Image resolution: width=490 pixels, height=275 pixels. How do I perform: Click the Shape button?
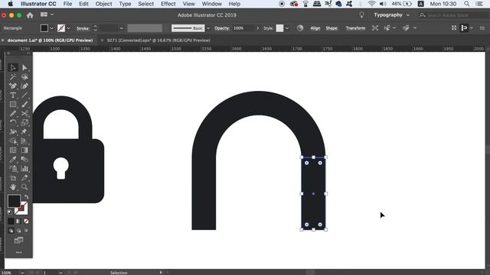[x=332, y=28]
